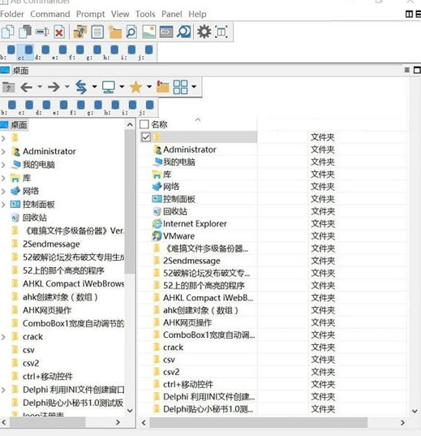Go back with the left arrow icon
Screen dimensions: 421x436
point(27,88)
